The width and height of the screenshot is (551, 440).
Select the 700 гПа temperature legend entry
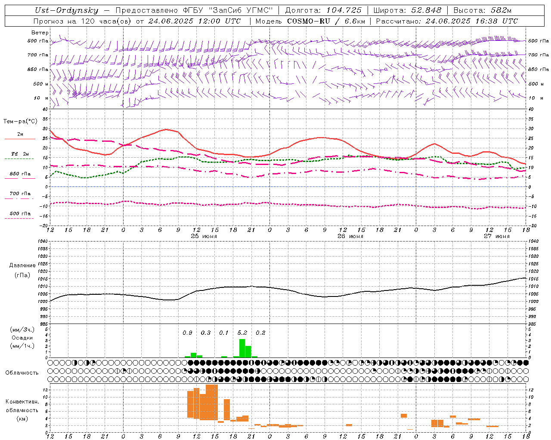tap(20, 194)
